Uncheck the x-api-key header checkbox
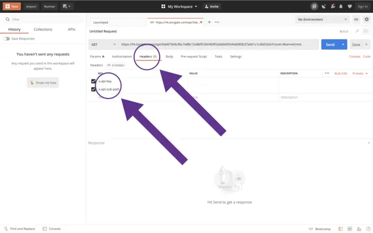This screenshot has height=233, width=373. pyautogui.click(x=93, y=81)
